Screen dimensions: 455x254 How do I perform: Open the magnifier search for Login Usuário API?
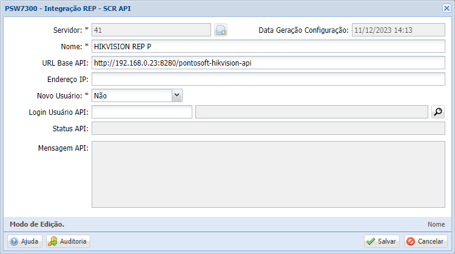pos(438,112)
